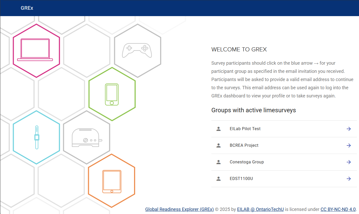This screenshot has height=214, width=359.
Task: Open the Global Readiness Explorer (GREx) link
Action: tap(179, 209)
